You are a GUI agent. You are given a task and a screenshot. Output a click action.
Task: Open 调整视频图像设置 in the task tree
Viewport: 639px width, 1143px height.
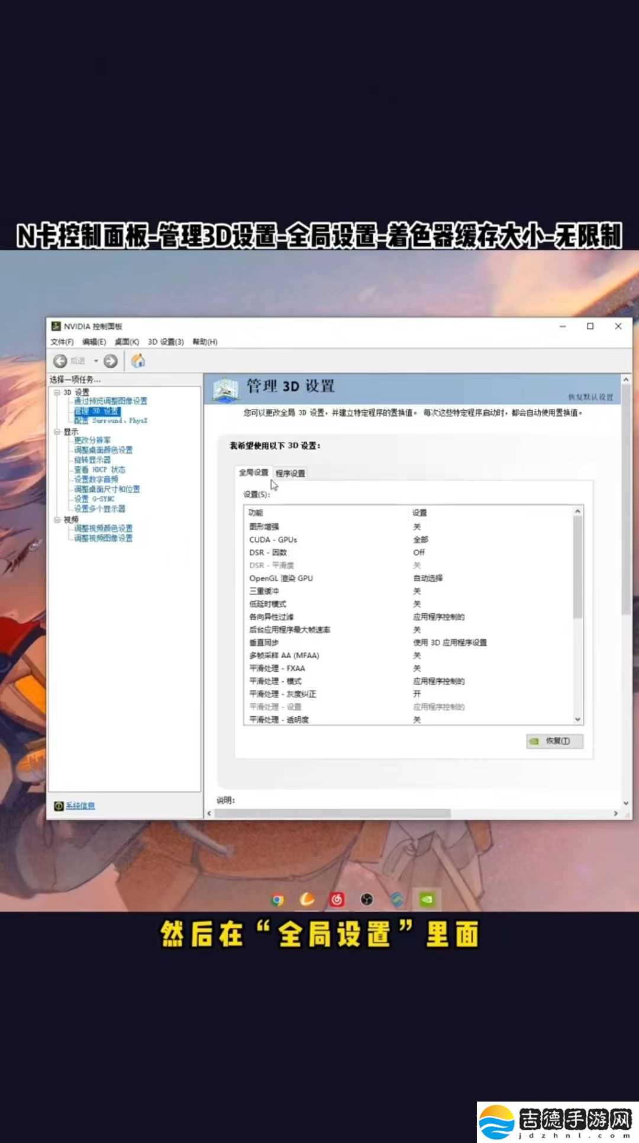[104, 538]
